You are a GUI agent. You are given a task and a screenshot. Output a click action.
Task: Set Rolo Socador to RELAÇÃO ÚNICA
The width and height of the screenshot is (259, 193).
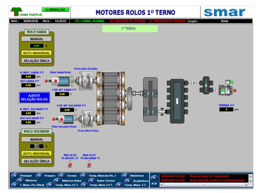pos(37,161)
